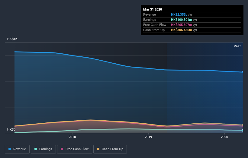
Task: Click the 2018 x-axis label
Action: pos(72,137)
